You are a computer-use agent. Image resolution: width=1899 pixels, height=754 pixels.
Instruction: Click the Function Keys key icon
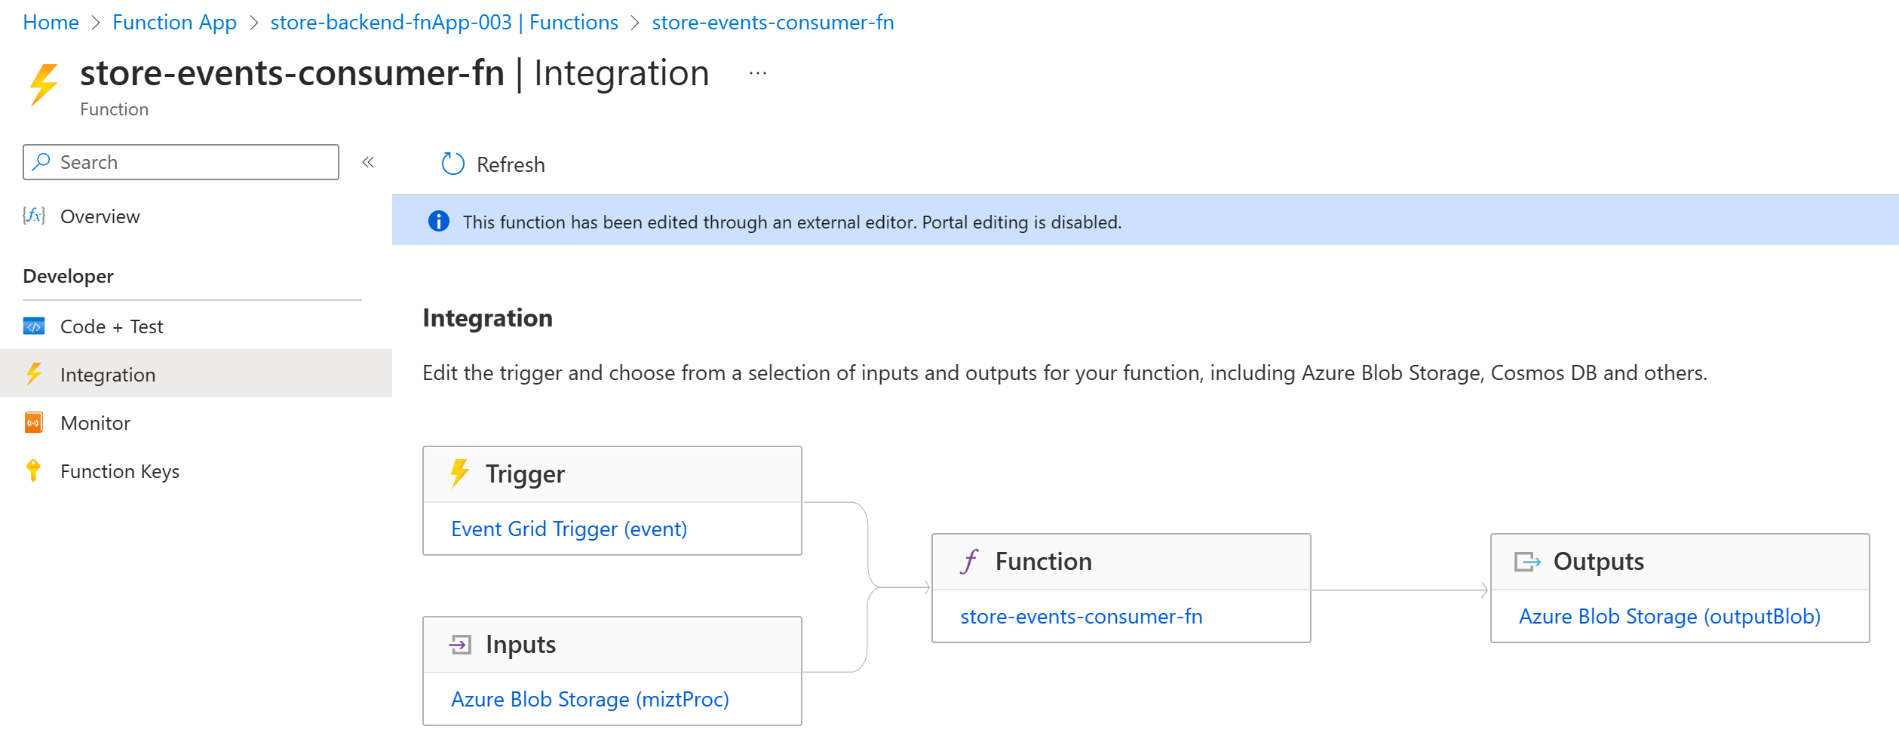click(33, 470)
